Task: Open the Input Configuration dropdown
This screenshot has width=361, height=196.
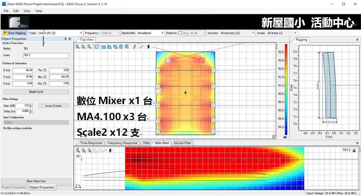Action: point(36,122)
